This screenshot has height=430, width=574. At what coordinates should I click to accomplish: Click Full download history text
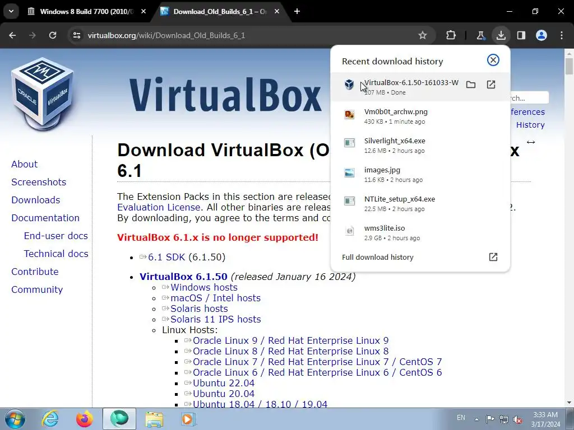377,257
